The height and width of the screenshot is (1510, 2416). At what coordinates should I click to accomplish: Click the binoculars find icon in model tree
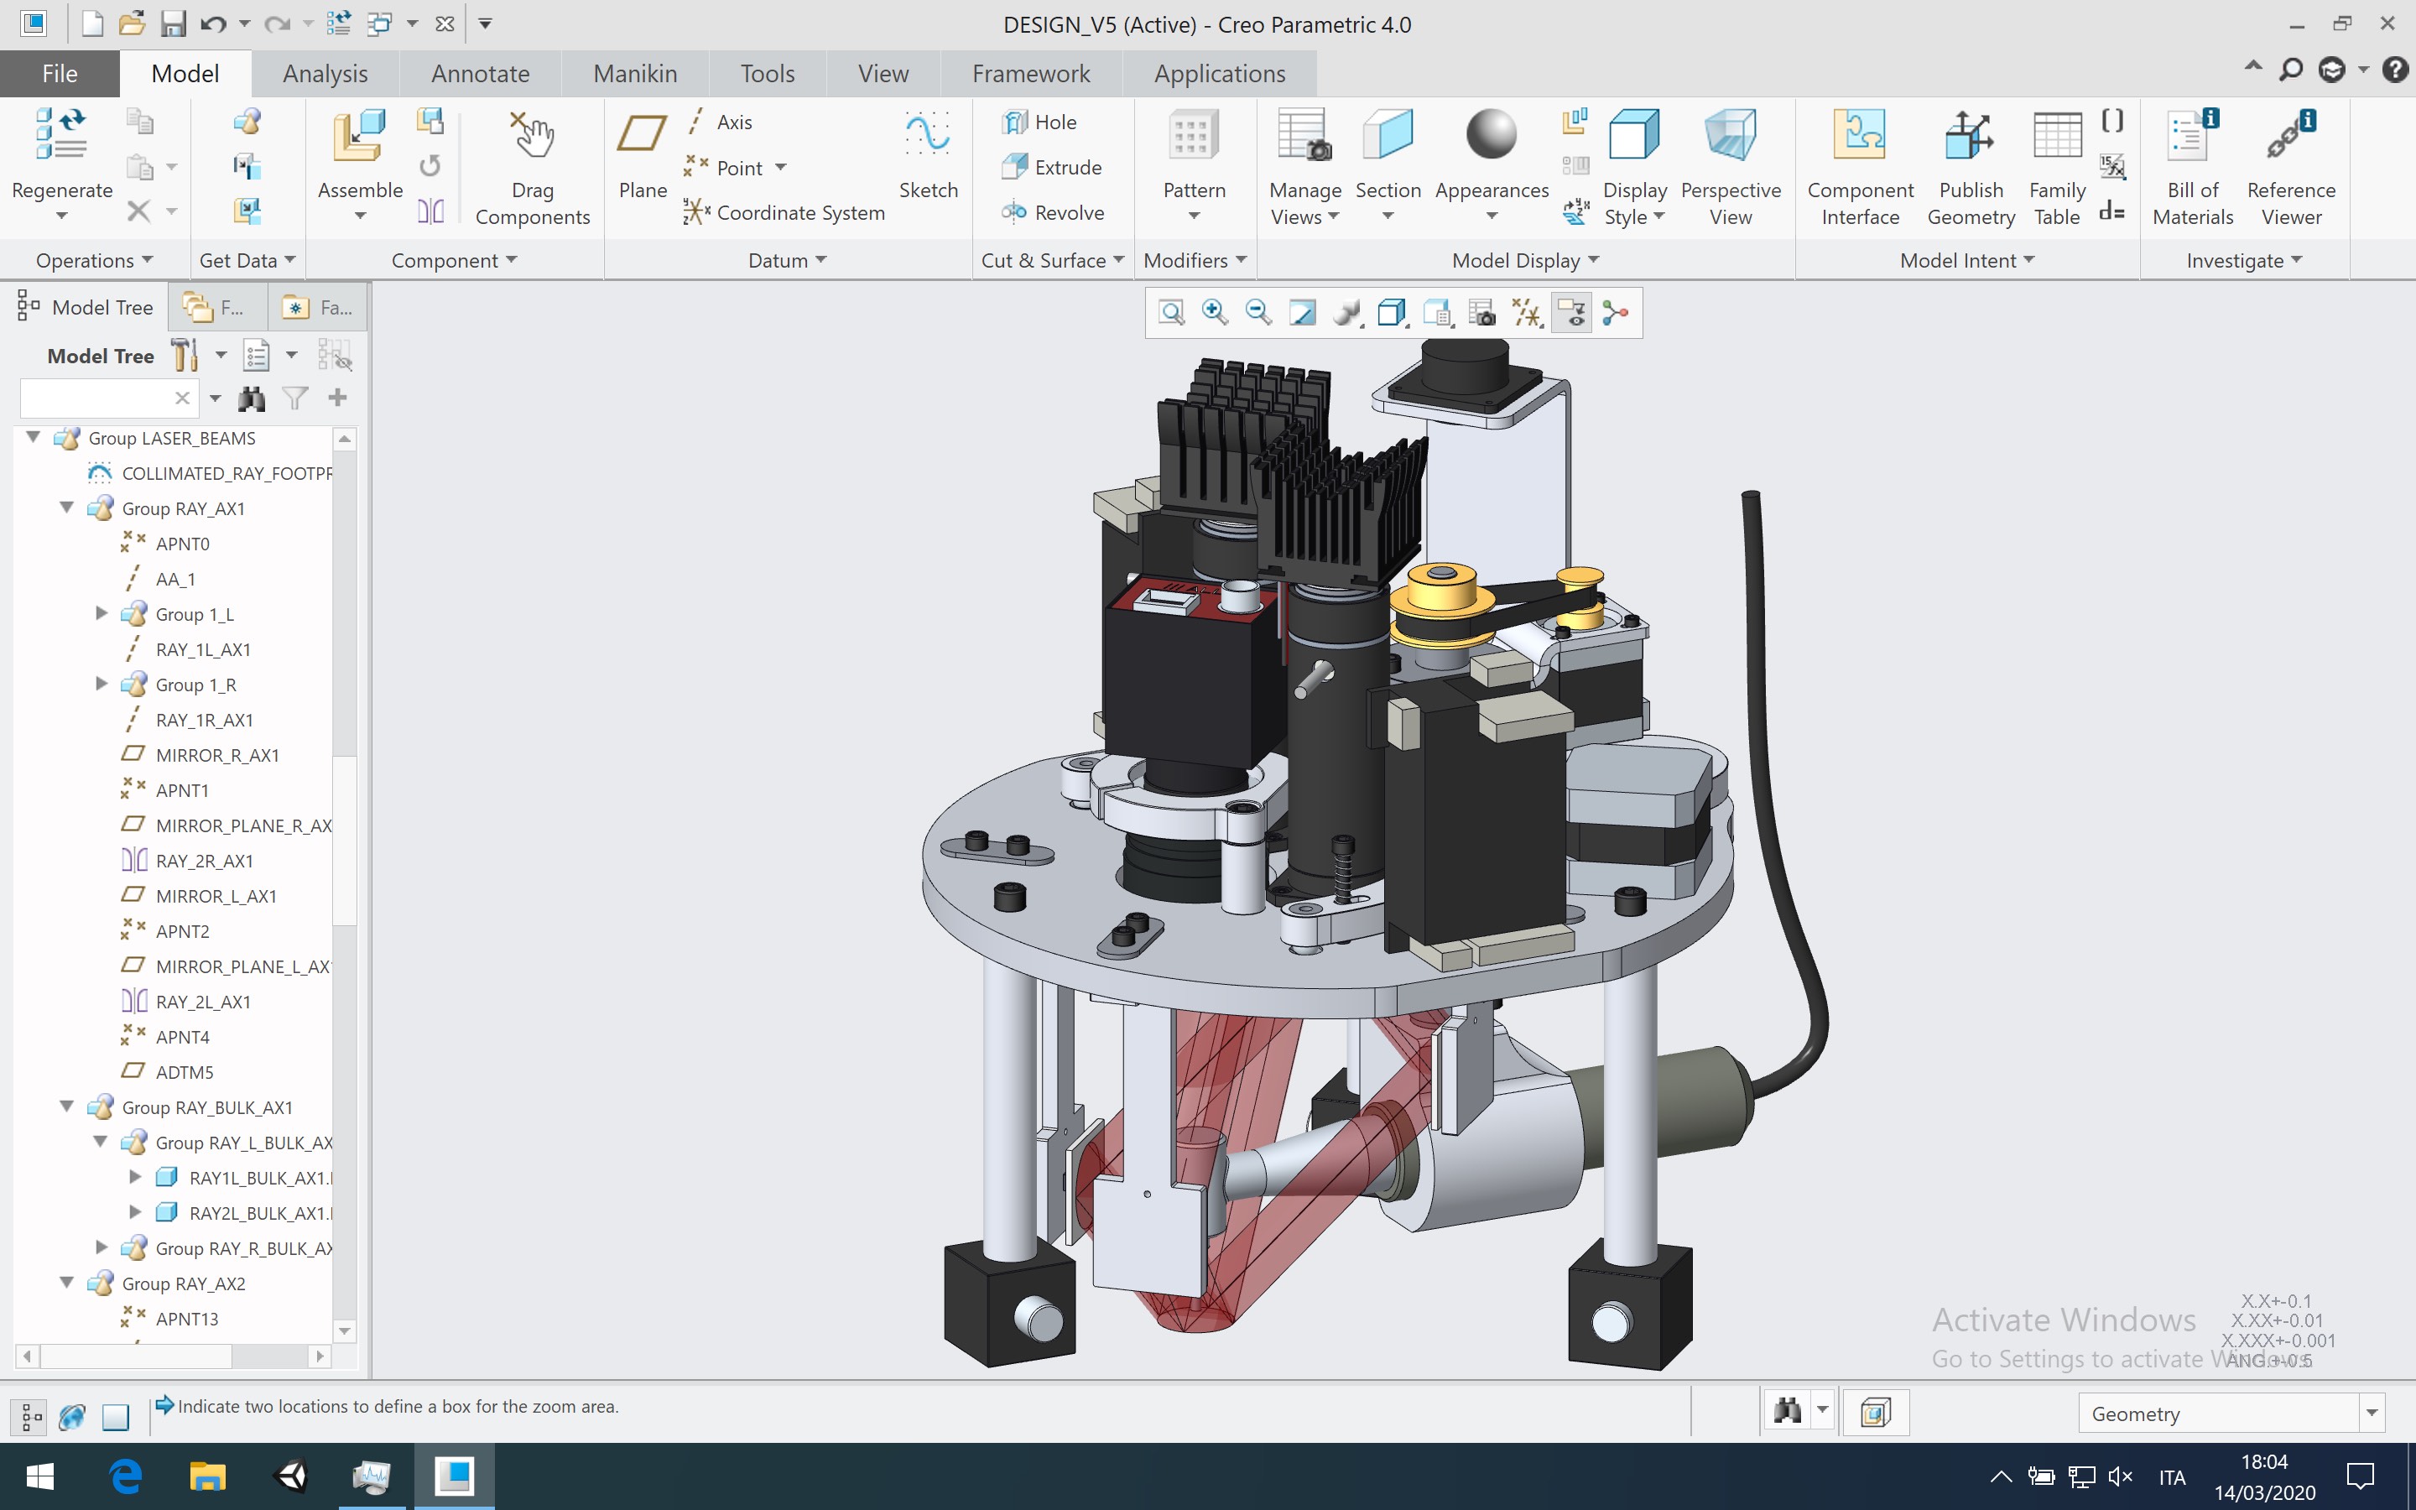(x=252, y=399)
